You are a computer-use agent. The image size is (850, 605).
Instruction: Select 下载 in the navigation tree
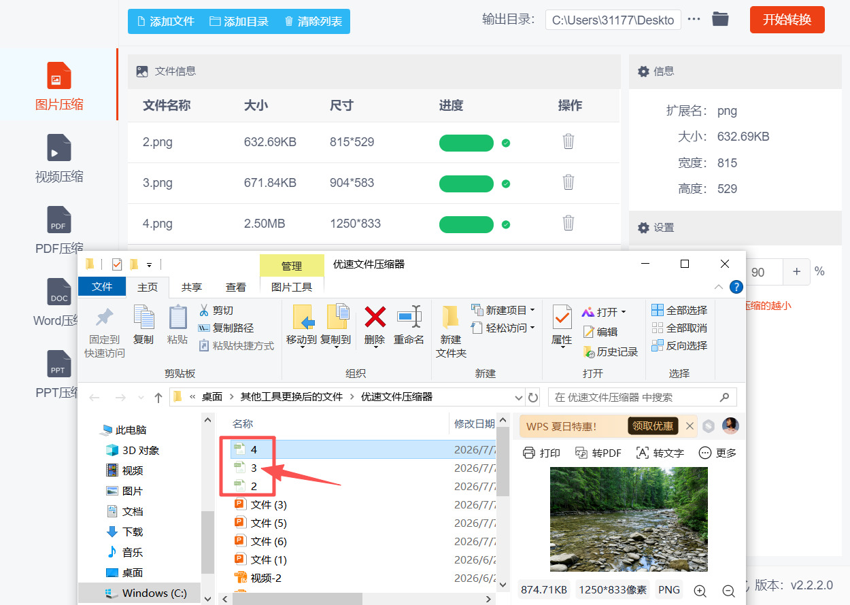pos(124,532)
